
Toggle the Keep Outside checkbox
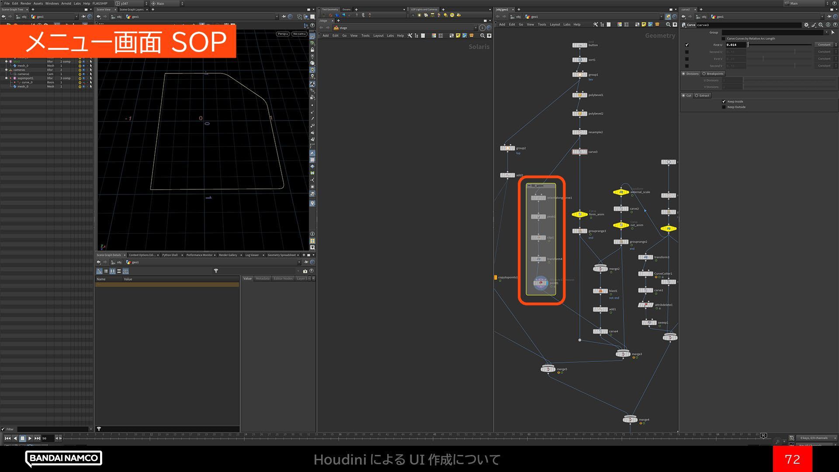[724, 107]
